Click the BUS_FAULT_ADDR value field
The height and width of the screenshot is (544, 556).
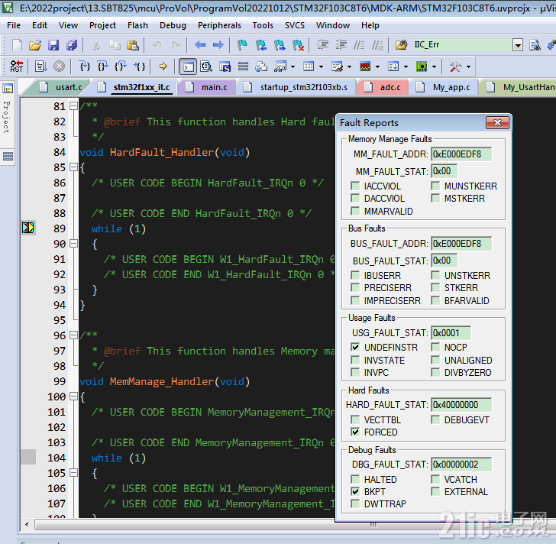pyautogui.click(x=461, y=244)
